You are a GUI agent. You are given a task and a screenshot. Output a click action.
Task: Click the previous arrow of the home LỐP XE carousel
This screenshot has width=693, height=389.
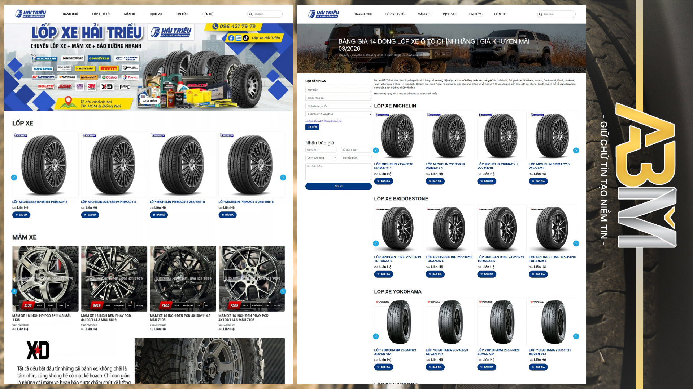click(14, 178)
